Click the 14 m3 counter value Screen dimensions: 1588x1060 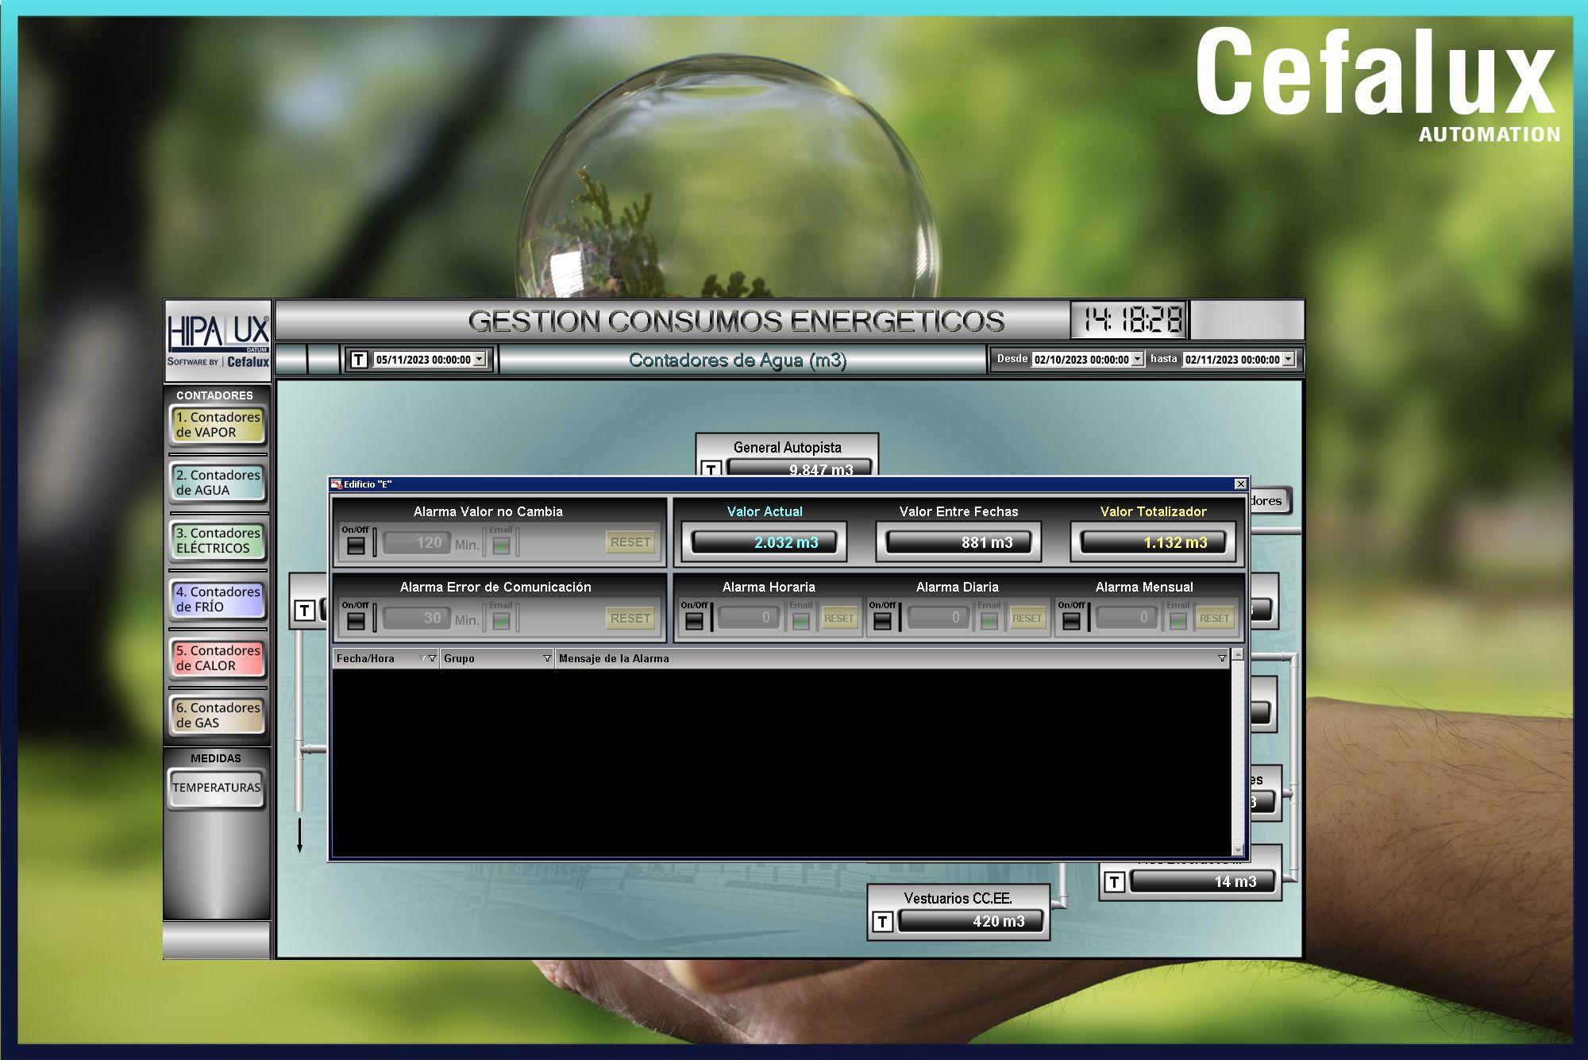pyautogui.click(x=1202, y=881)
